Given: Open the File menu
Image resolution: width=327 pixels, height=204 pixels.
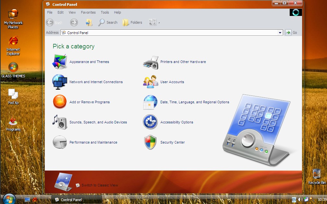Looking at the screenshot, I should (x=50, y=12).
